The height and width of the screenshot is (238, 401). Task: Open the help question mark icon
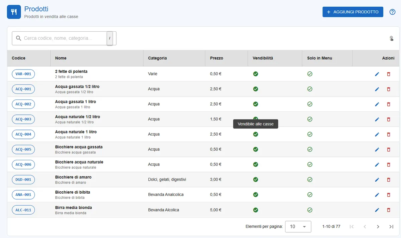[393, 12]
